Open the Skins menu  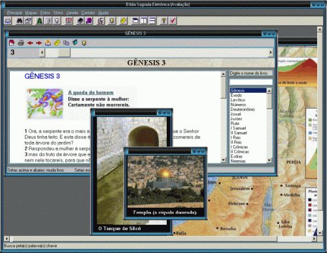[58, 13]
